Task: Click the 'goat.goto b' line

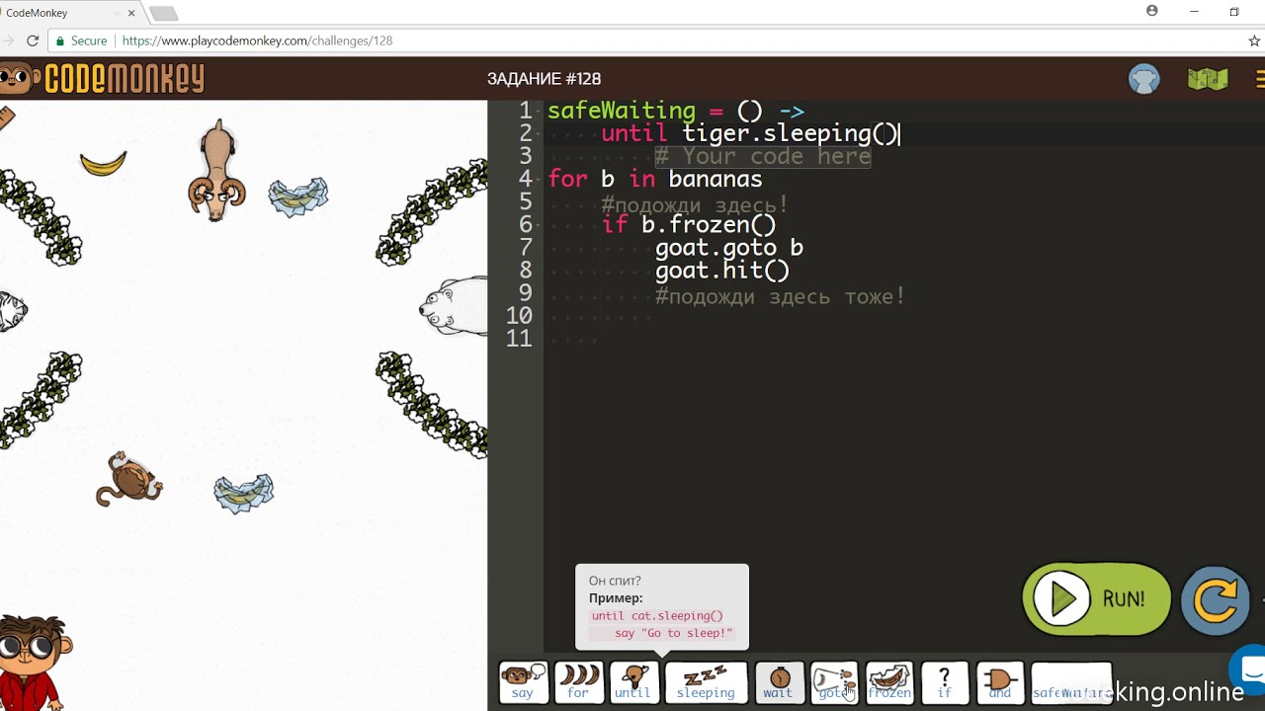Action: 729,247
